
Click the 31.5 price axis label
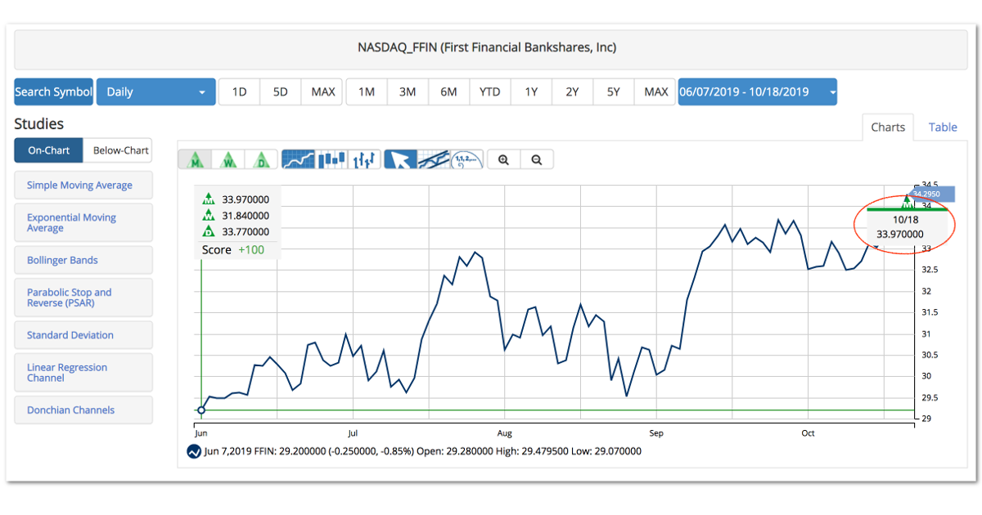[929, 312]
